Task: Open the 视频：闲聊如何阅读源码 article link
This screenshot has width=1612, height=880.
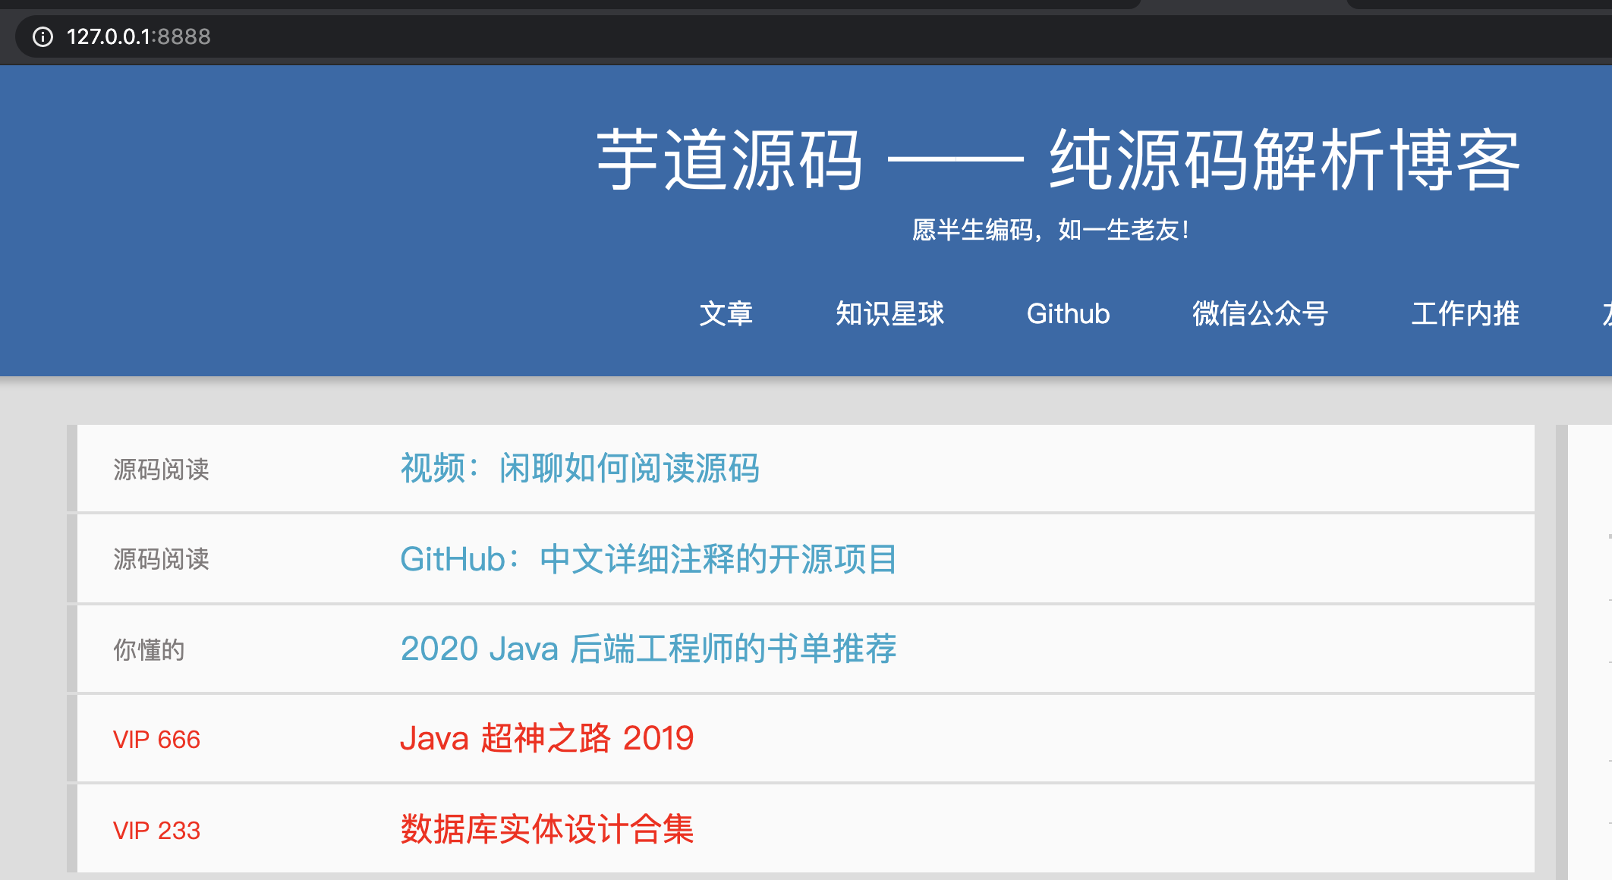Action: (x=580, y=468)
